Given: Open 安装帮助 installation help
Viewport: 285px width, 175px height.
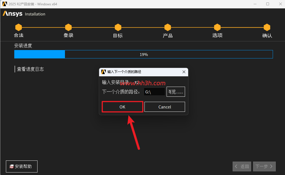Looking at the screenshot, I should [x=22, y=166].
